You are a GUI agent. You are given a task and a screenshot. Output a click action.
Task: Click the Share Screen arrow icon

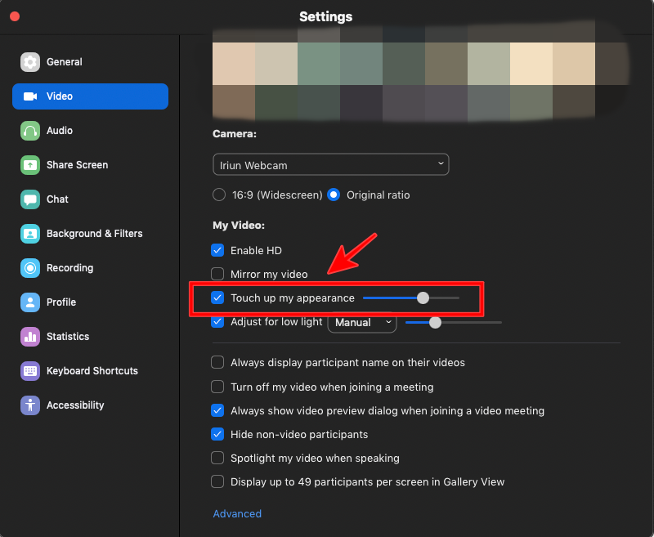[x=30, y=165]
